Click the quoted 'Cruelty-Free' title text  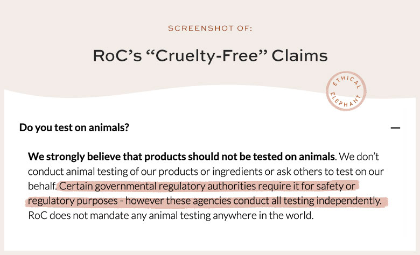207,56
